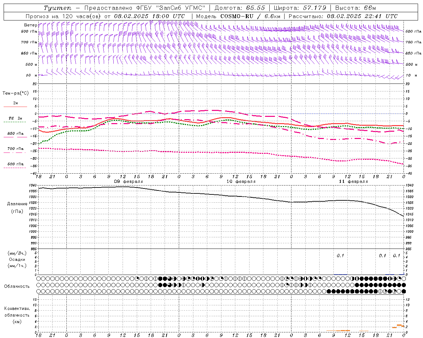Click the "Модель COSMO-RU / 6.6км" model label
This screenshot has height=338, width=423.
tap(238, 16)
